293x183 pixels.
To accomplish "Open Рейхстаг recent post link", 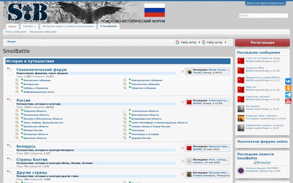I will pyautogui.click(x=251, y=87).
